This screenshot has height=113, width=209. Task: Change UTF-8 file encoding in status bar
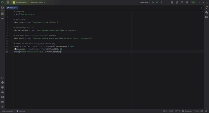click(178, 111)
